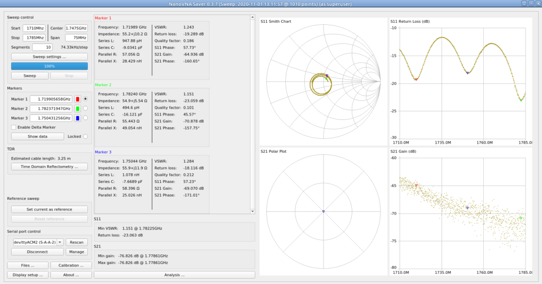Click the Sweep button
The width and height of the screenshot is (542, 284).
click(30, 75)
